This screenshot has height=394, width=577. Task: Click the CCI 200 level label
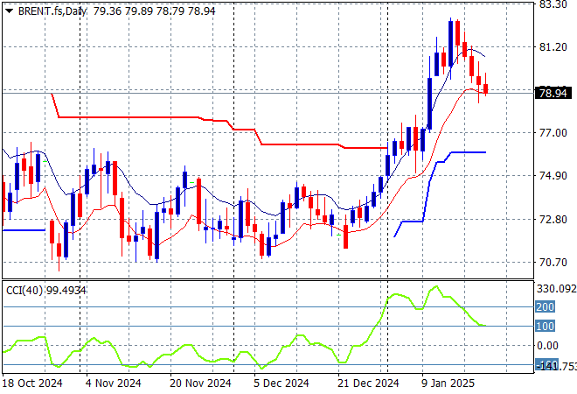click(x=545, y=306)
